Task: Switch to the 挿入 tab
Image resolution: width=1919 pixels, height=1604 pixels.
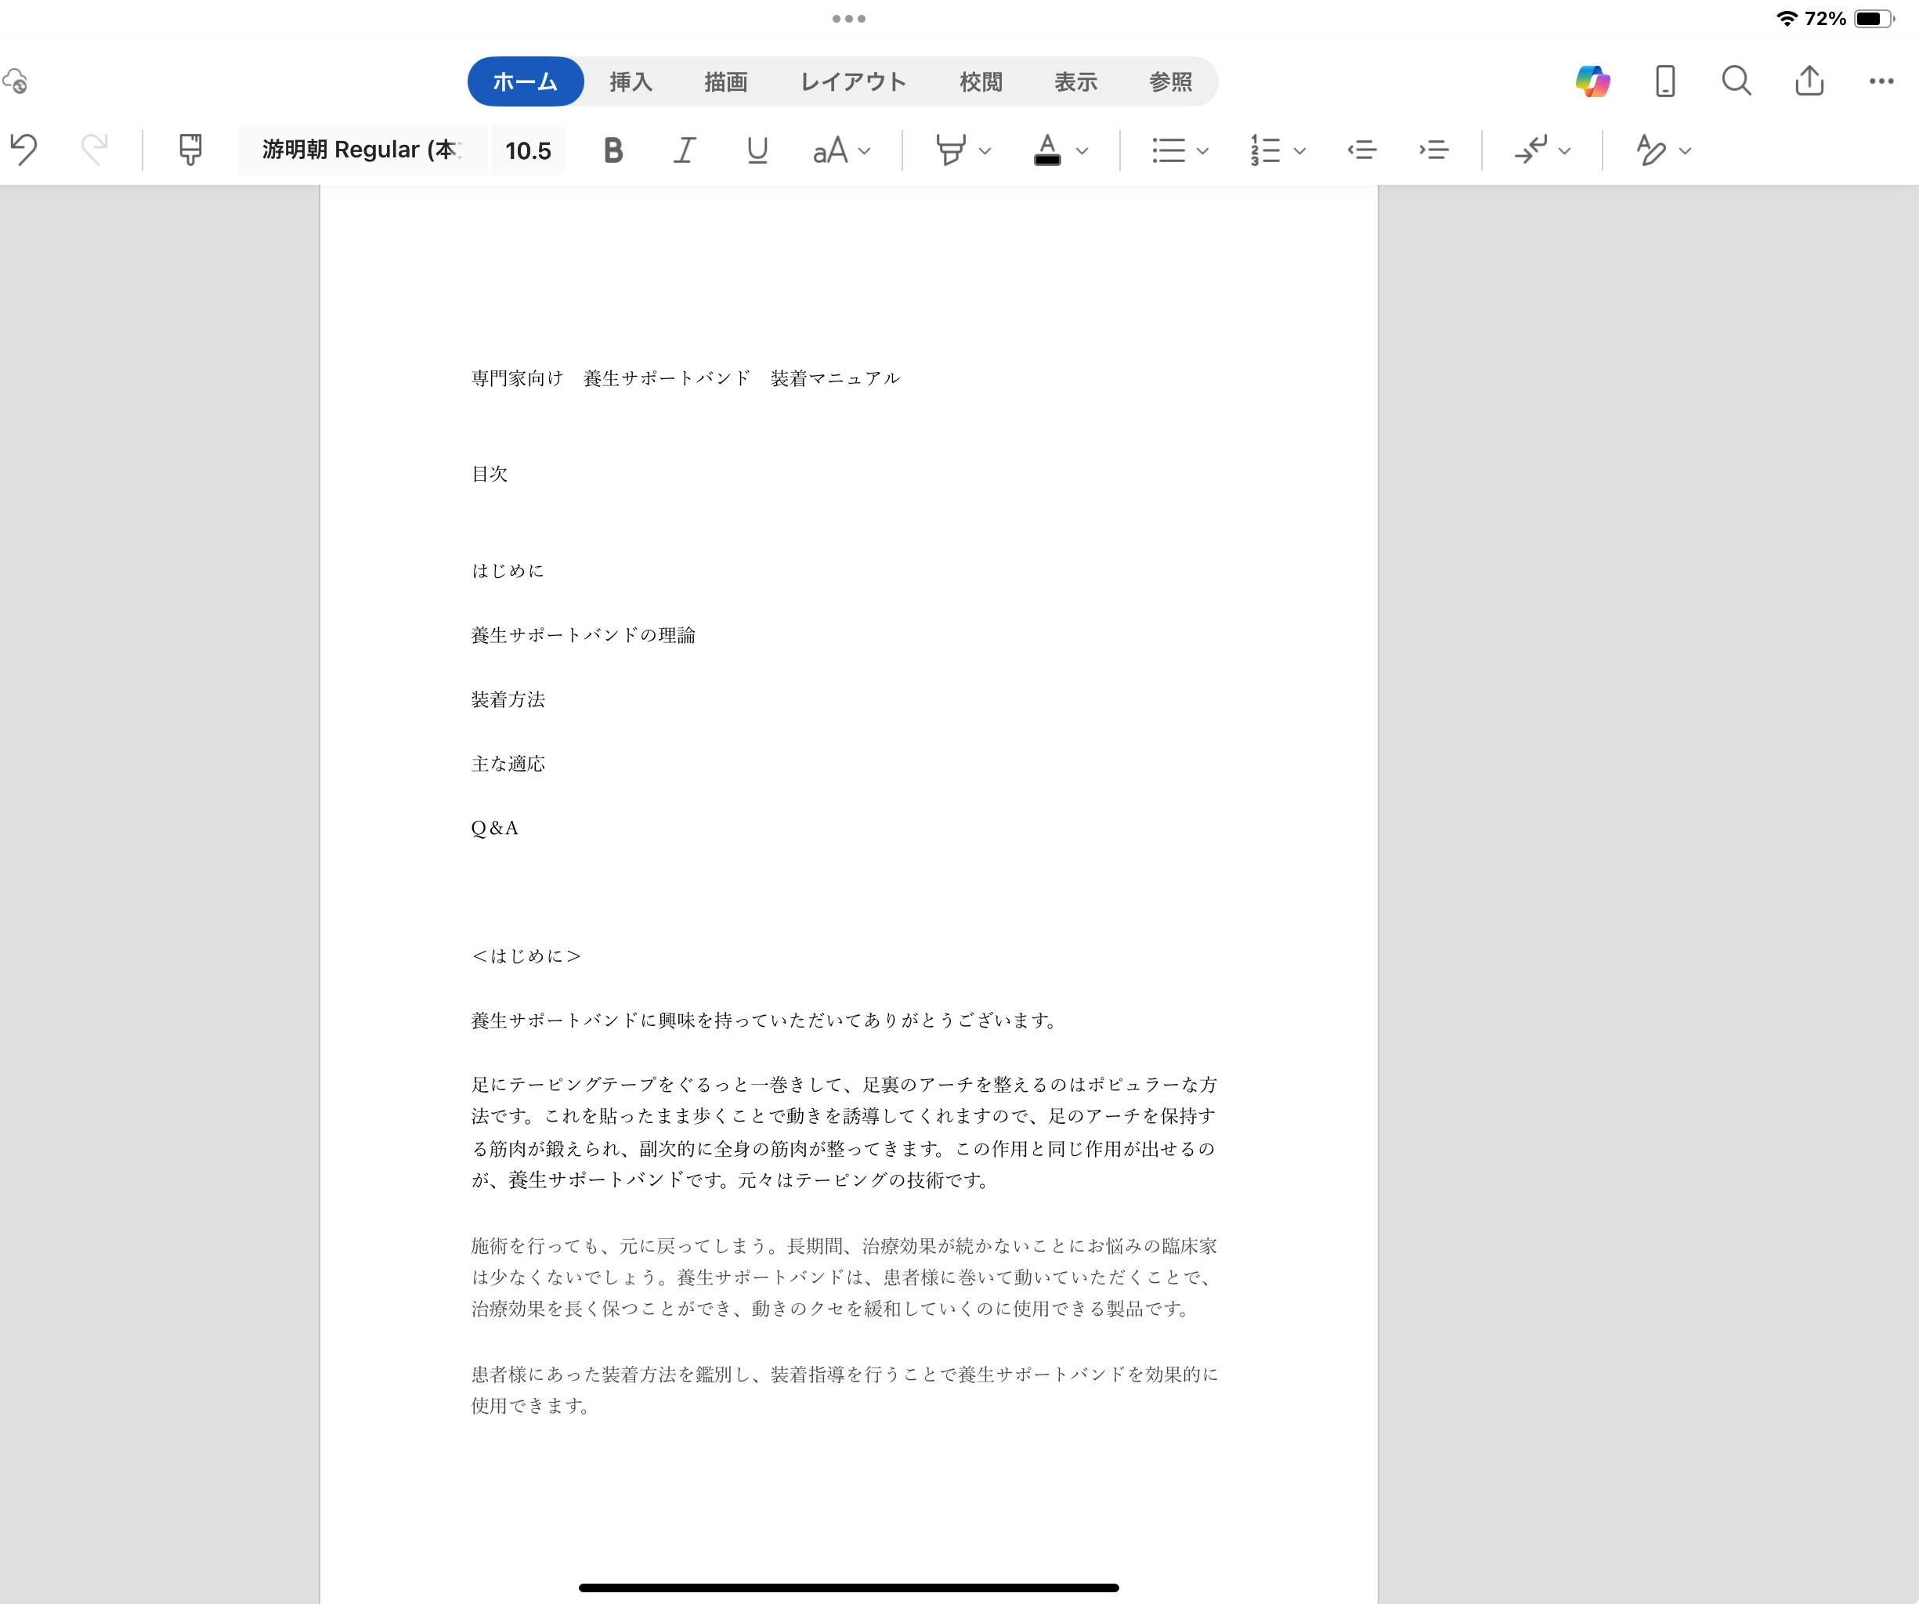Action: coord(631,82)
